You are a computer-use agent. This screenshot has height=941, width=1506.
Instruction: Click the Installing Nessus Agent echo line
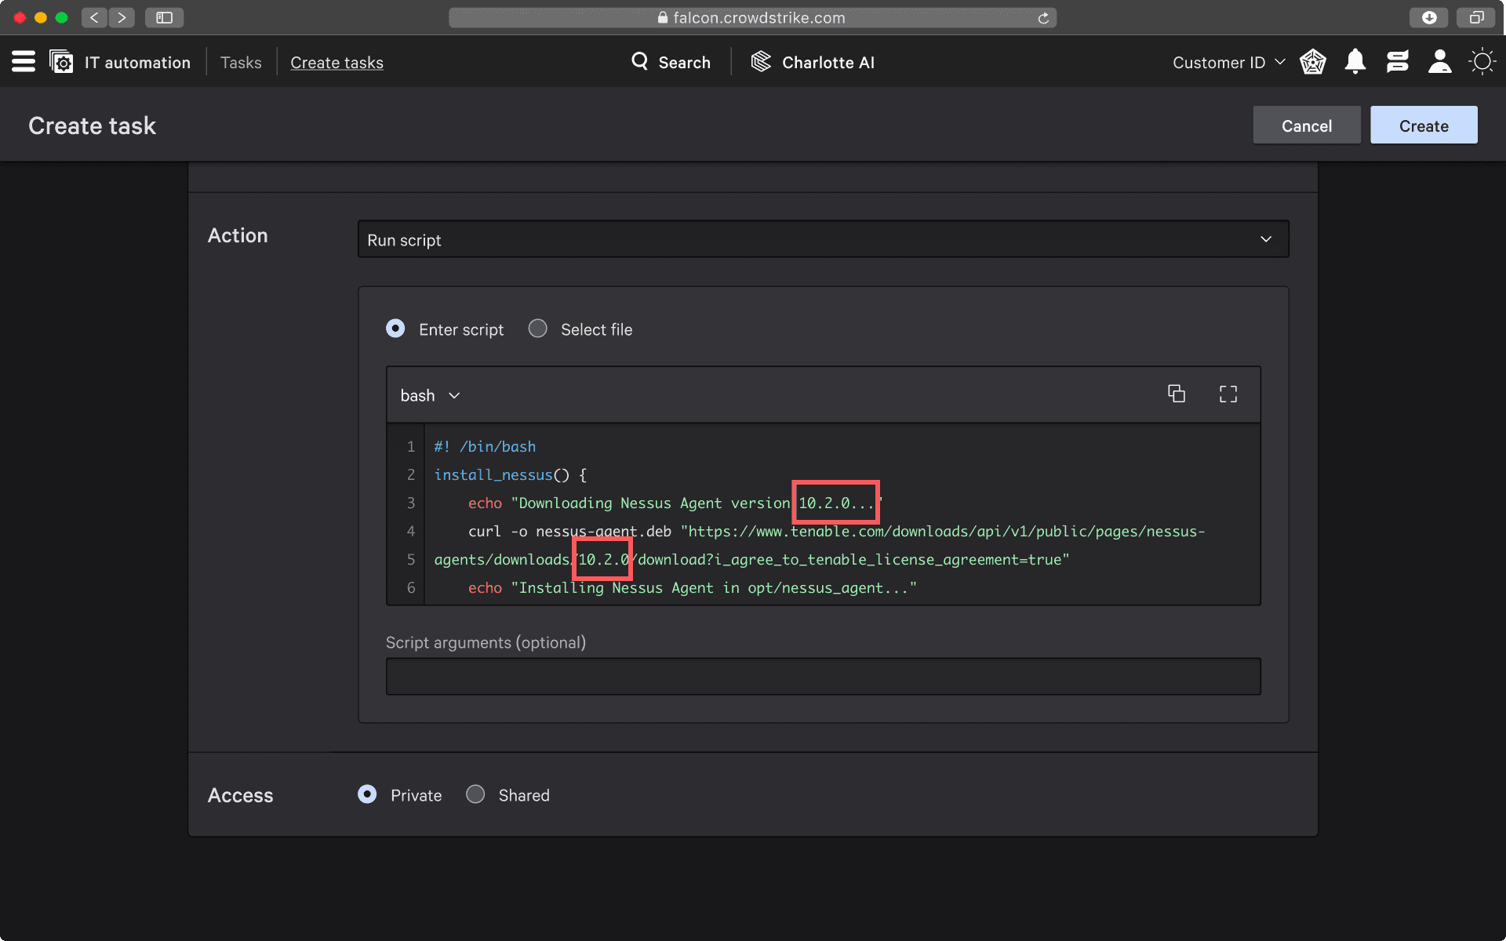tap(693, 587)
